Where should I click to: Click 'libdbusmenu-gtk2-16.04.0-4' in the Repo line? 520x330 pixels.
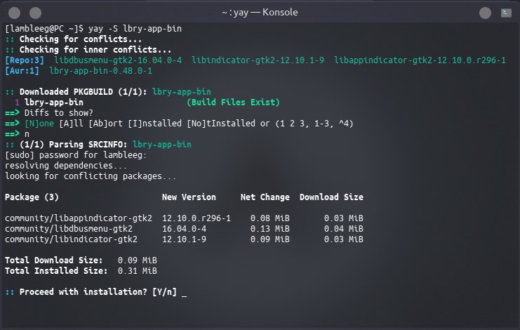point(118,60)
